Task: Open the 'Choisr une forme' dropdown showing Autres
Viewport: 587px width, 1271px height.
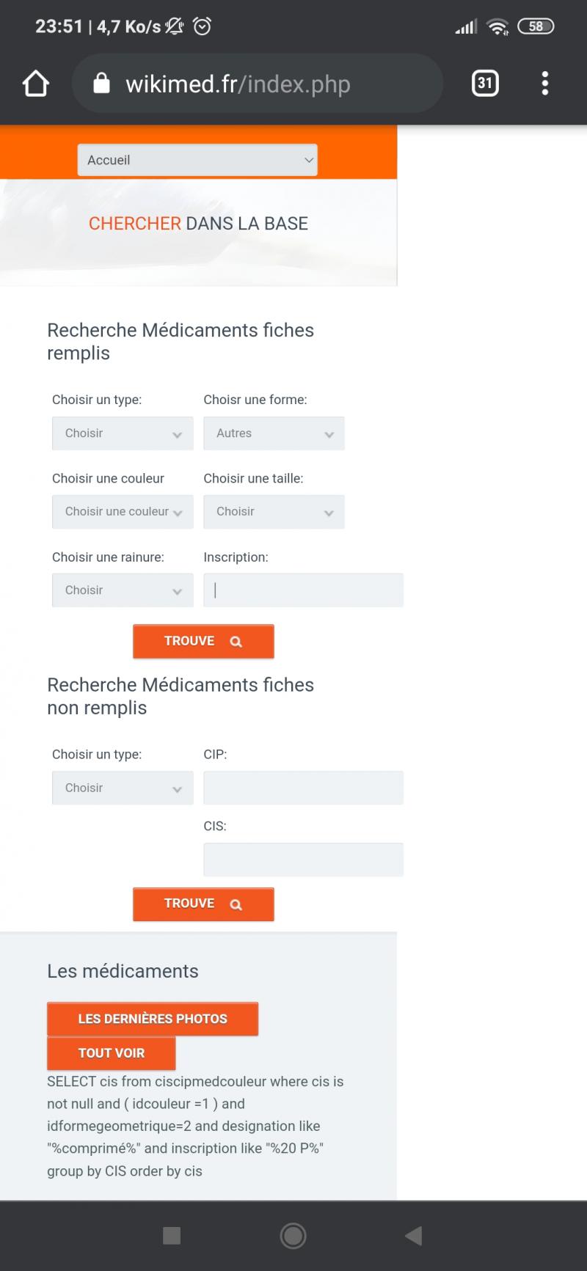Action: [x=274, y=433]
